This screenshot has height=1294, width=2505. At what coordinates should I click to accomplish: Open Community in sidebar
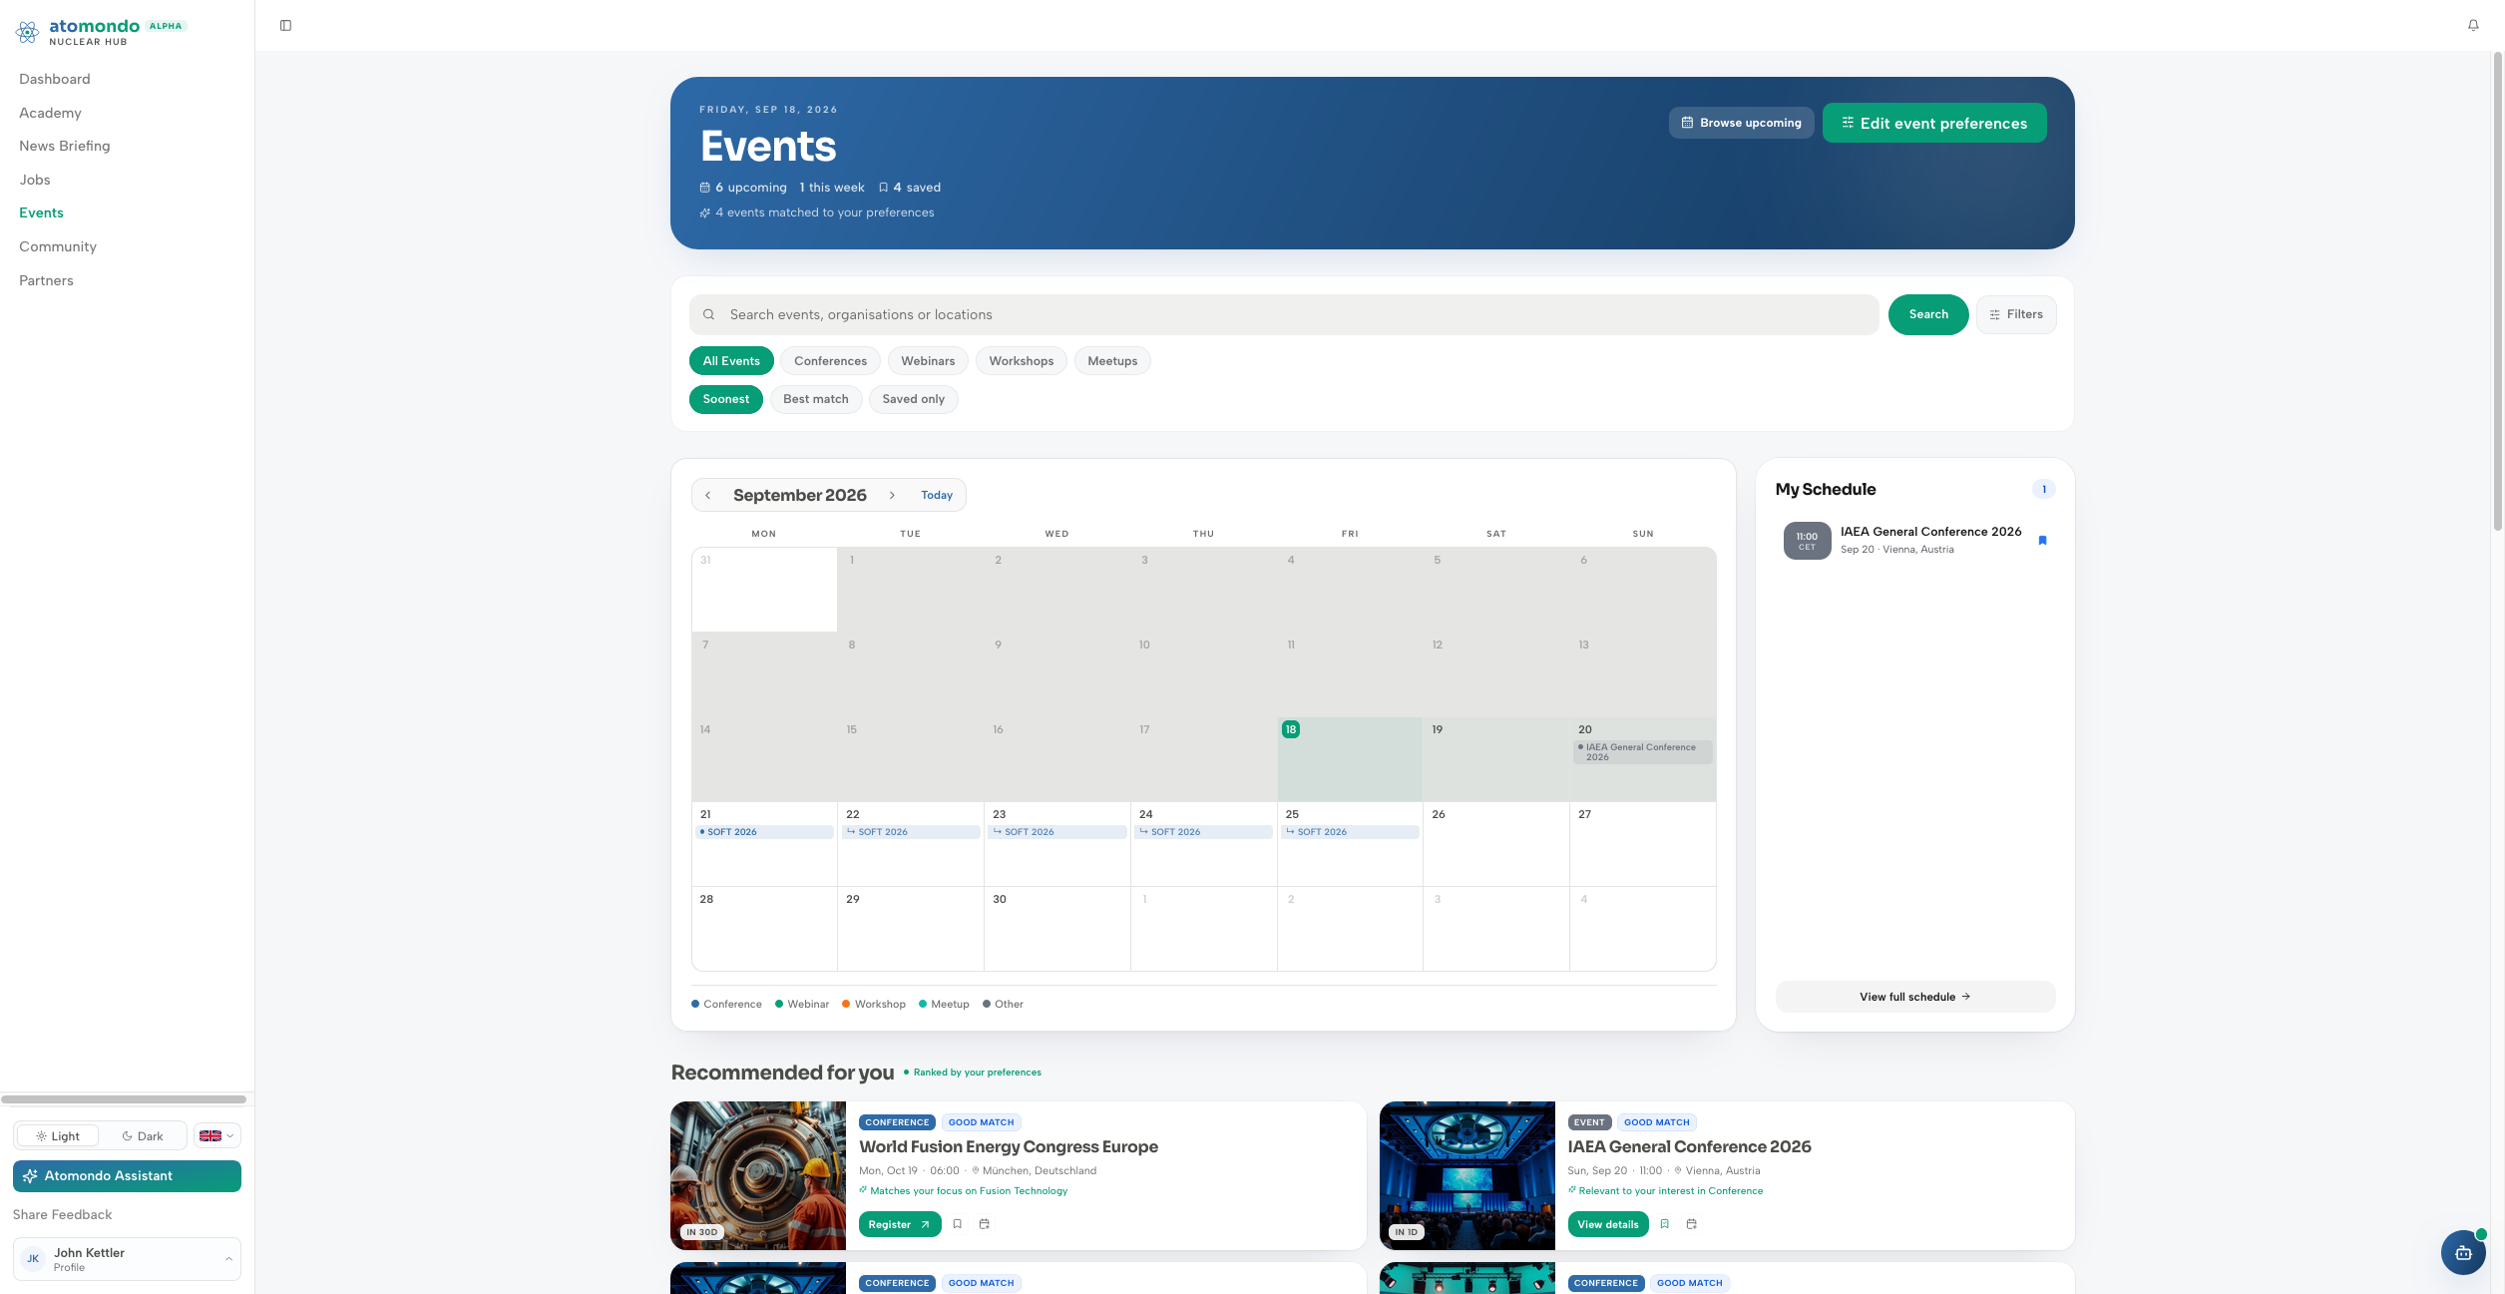coord(58,246)
